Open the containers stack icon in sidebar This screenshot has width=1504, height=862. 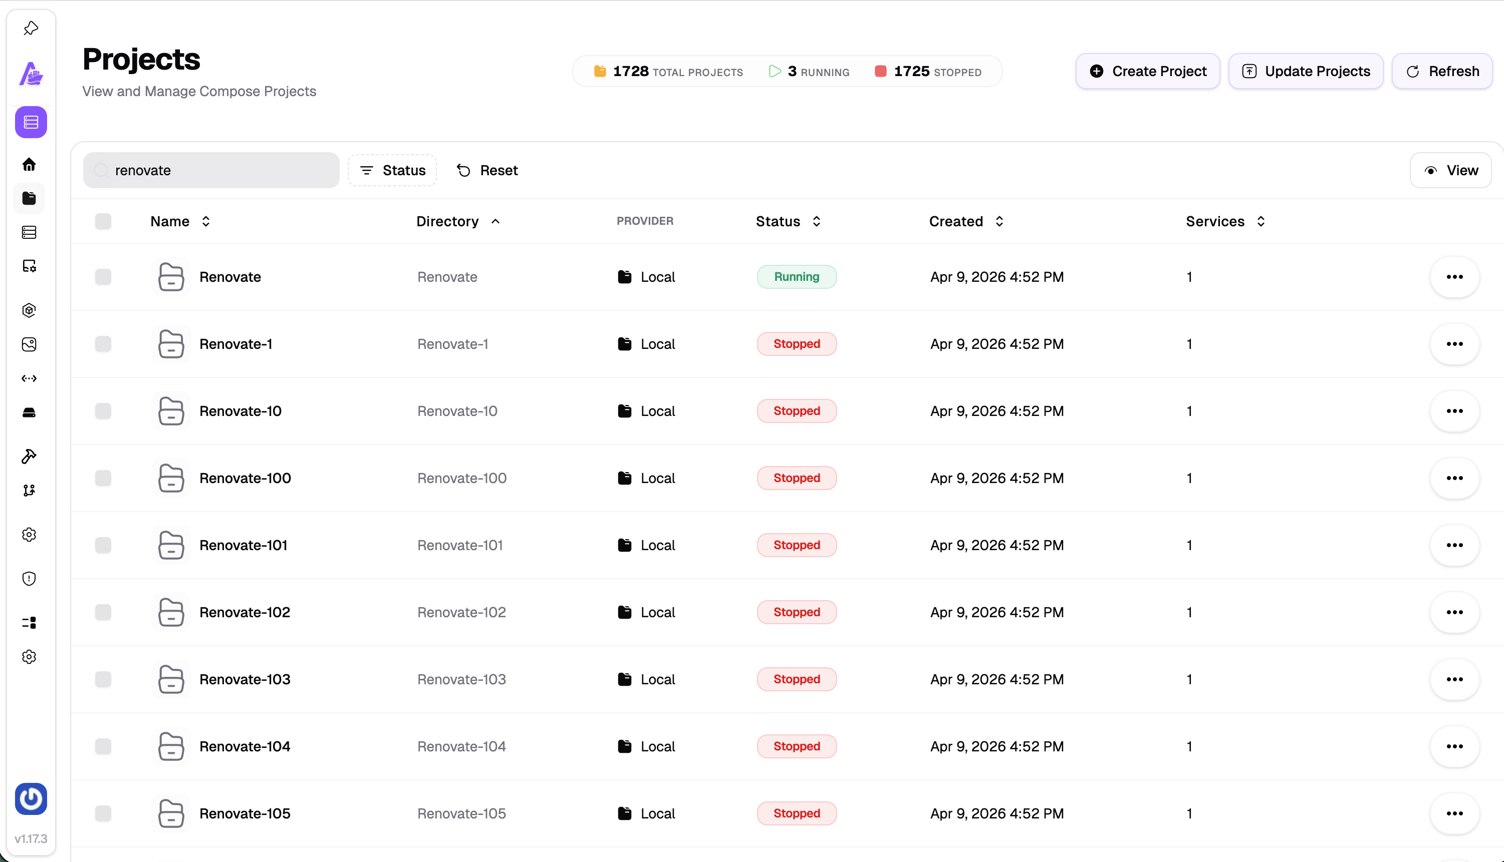coord(30,232)
